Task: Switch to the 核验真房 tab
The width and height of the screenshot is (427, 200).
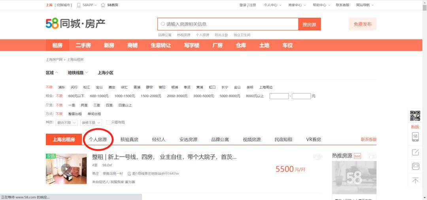Action: coord(129,140)
